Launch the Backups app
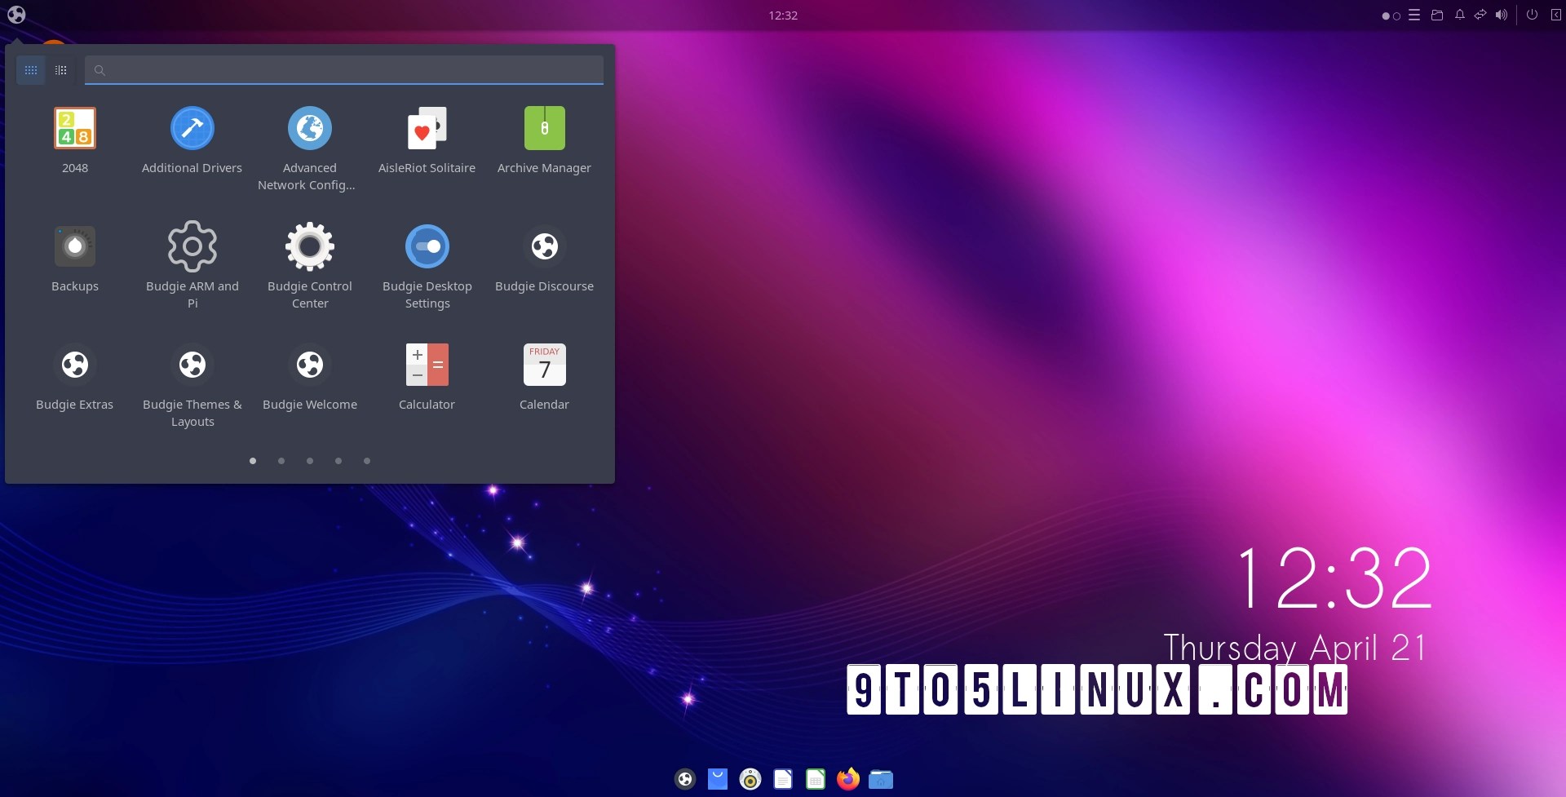This screenshot has width=1566, height=797. pyautogui.click(x=75, y=259)
